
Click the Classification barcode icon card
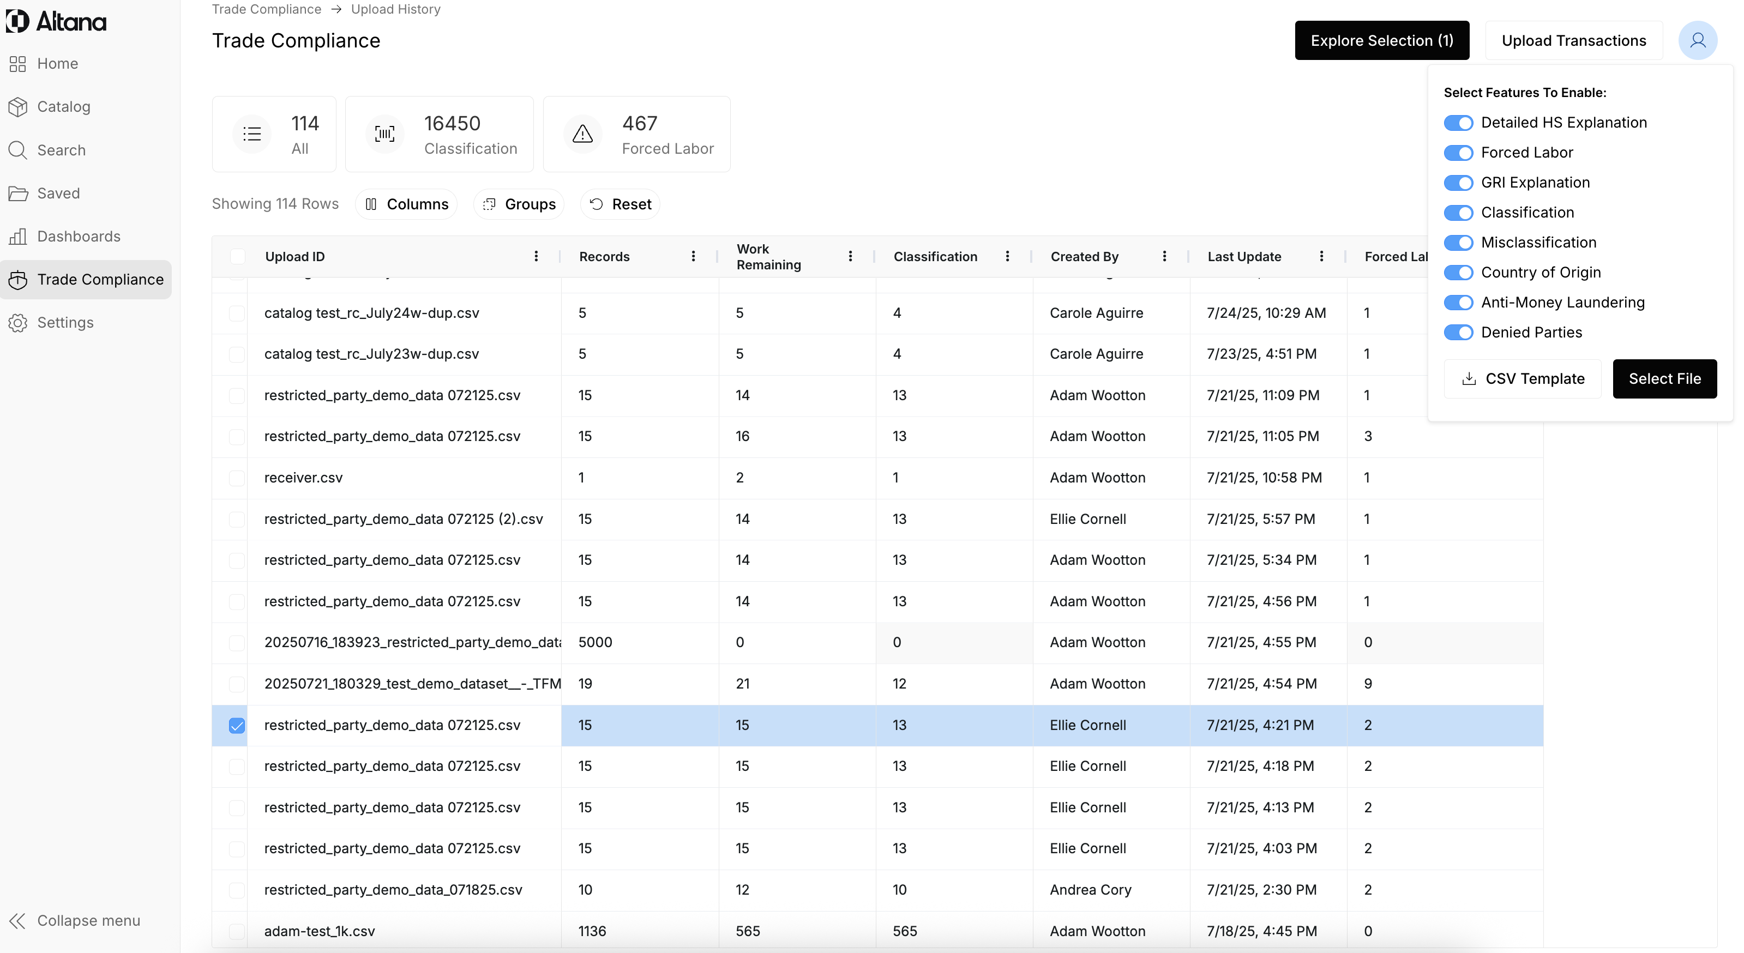coord(384,134)
